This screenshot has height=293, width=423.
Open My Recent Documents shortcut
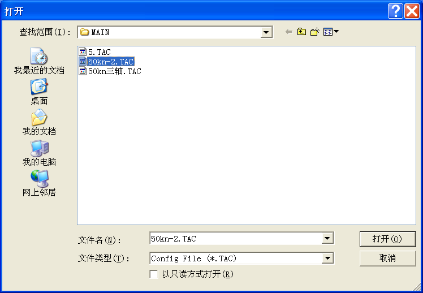coord(39,61)
